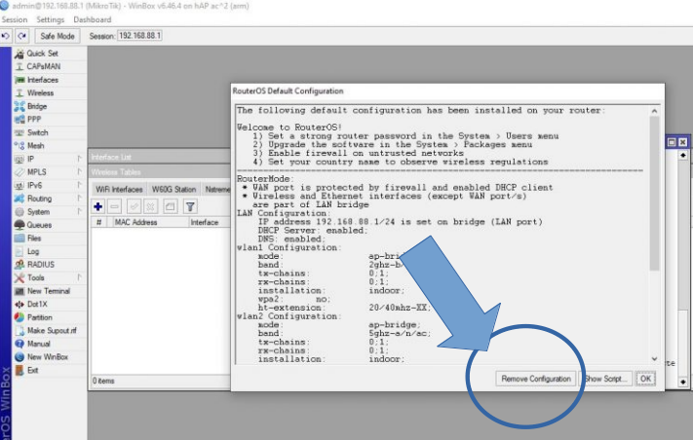The width and height of the screenshot is (693, 440).
Task: Open the Bridge menu item
Action: [36, 106]
